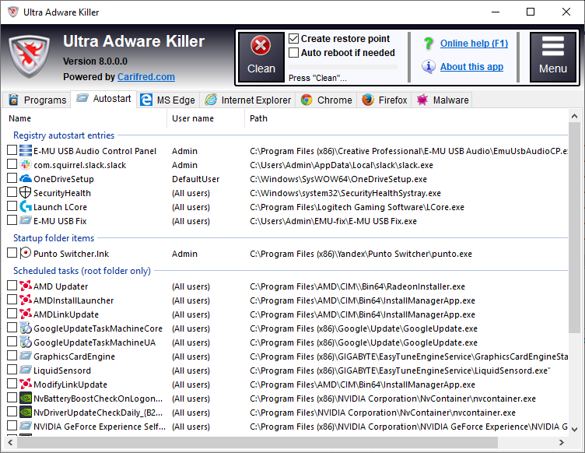Click the horizontal scrollbar left arrow
Image resolution: width=585 pixels, height=453 pixels.
click(10, 443)
